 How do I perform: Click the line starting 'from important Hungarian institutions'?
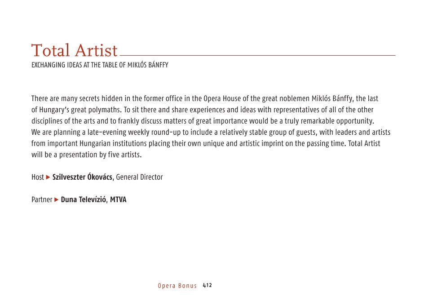coord(206,143)
